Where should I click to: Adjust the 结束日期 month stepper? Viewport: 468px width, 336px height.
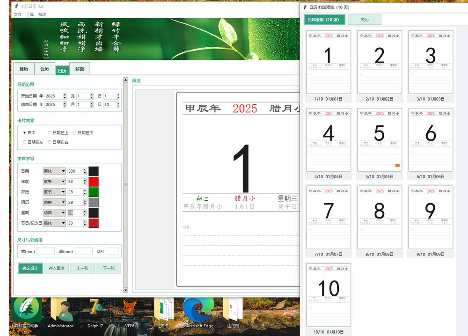(x=91, y=104)
